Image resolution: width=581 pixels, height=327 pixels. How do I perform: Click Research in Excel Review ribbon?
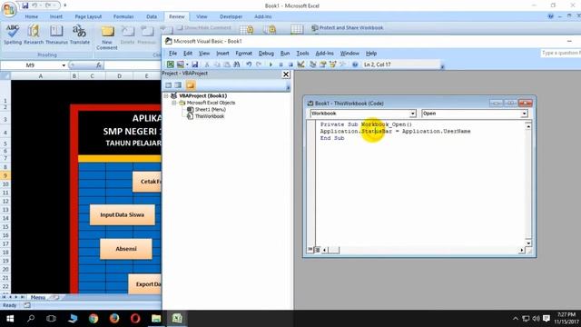[34, 35]
